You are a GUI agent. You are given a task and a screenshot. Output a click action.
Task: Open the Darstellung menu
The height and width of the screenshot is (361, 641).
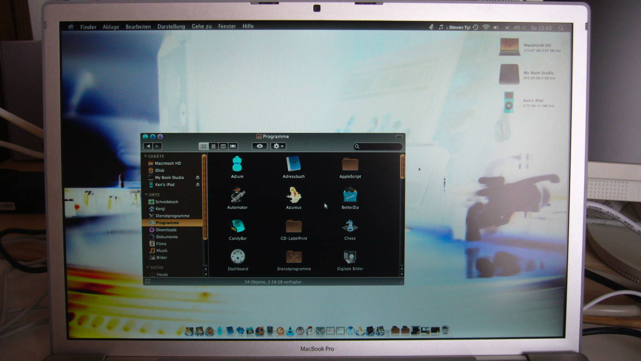click(x=171, y=27)
